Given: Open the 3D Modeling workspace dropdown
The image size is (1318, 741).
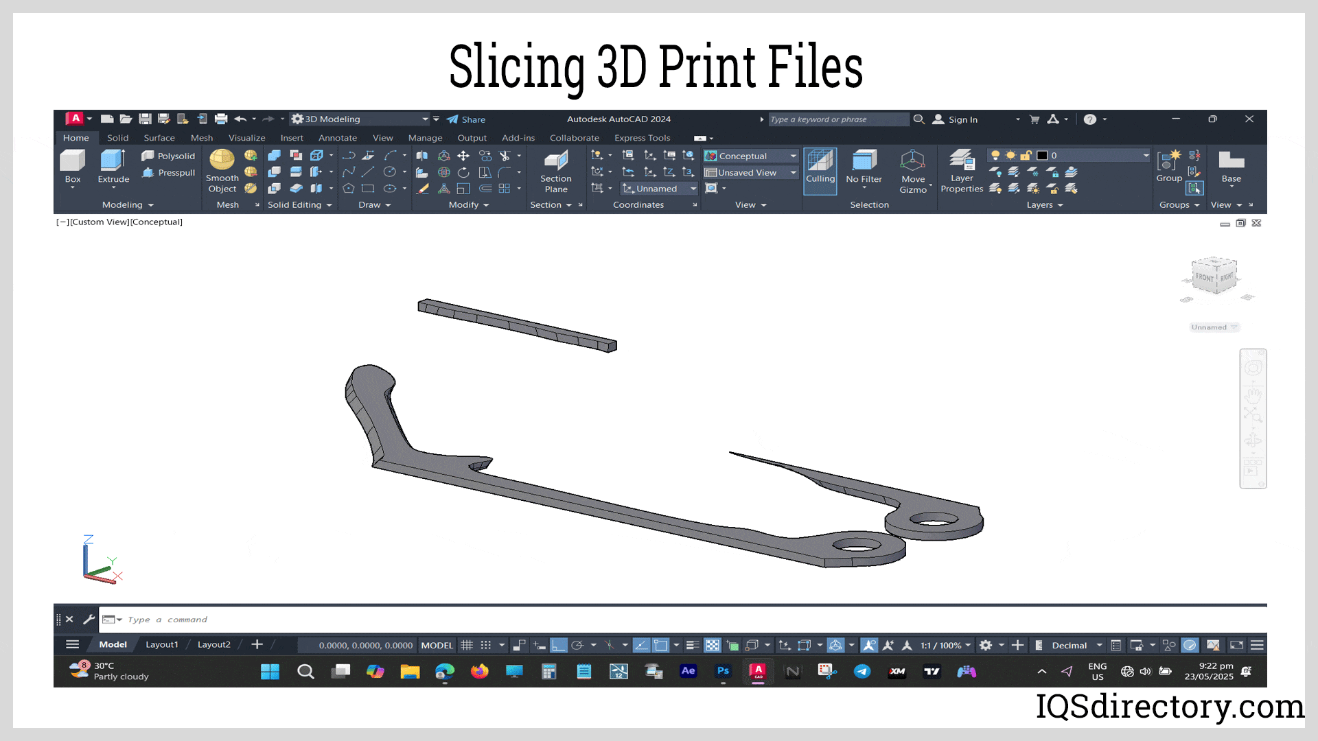Looking at the screenshot, I should coord(425,119).
